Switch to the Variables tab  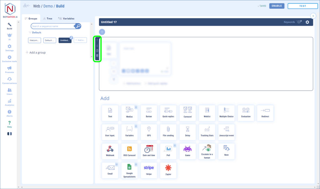[x=66, y=18]
